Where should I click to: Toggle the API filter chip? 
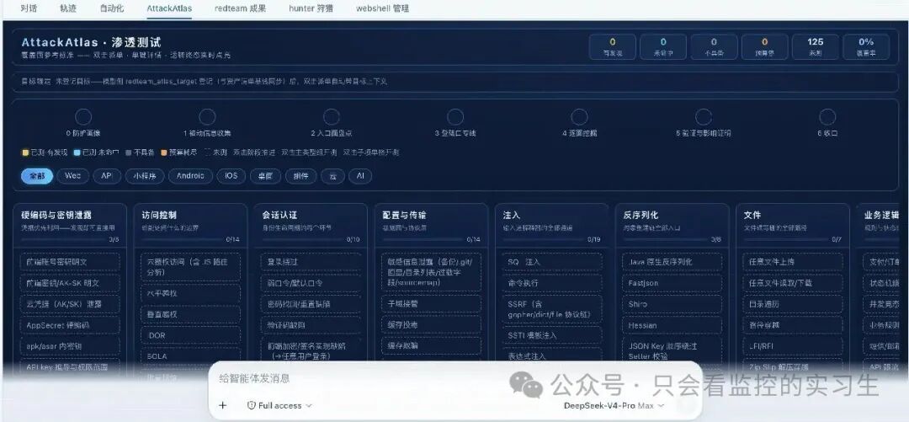(x=107, y=176)
